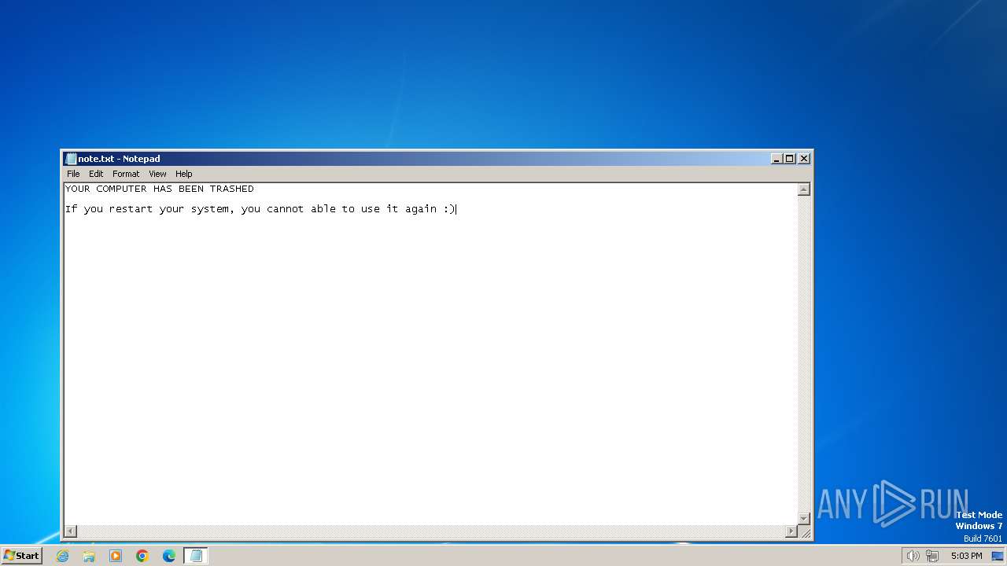Image resolution: width=1007 pixels, height=566 pixels.
Task: Open the Help menu in Notepad
Action: (x=183, y=174)
